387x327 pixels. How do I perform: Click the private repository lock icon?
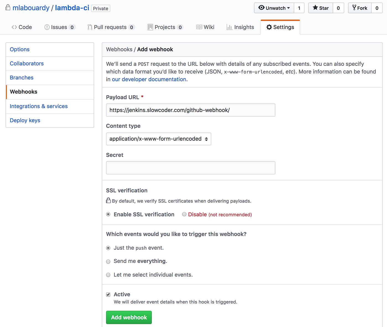[8, 7]
